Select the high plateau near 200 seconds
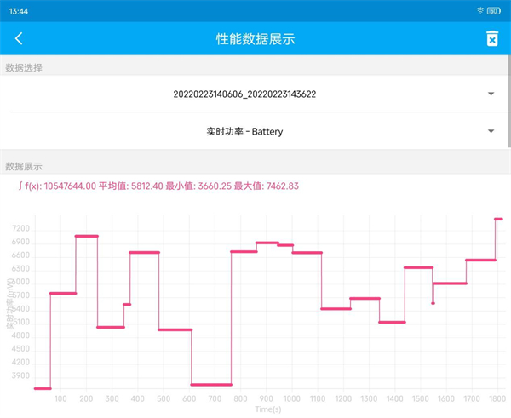 tap(86, 236)
